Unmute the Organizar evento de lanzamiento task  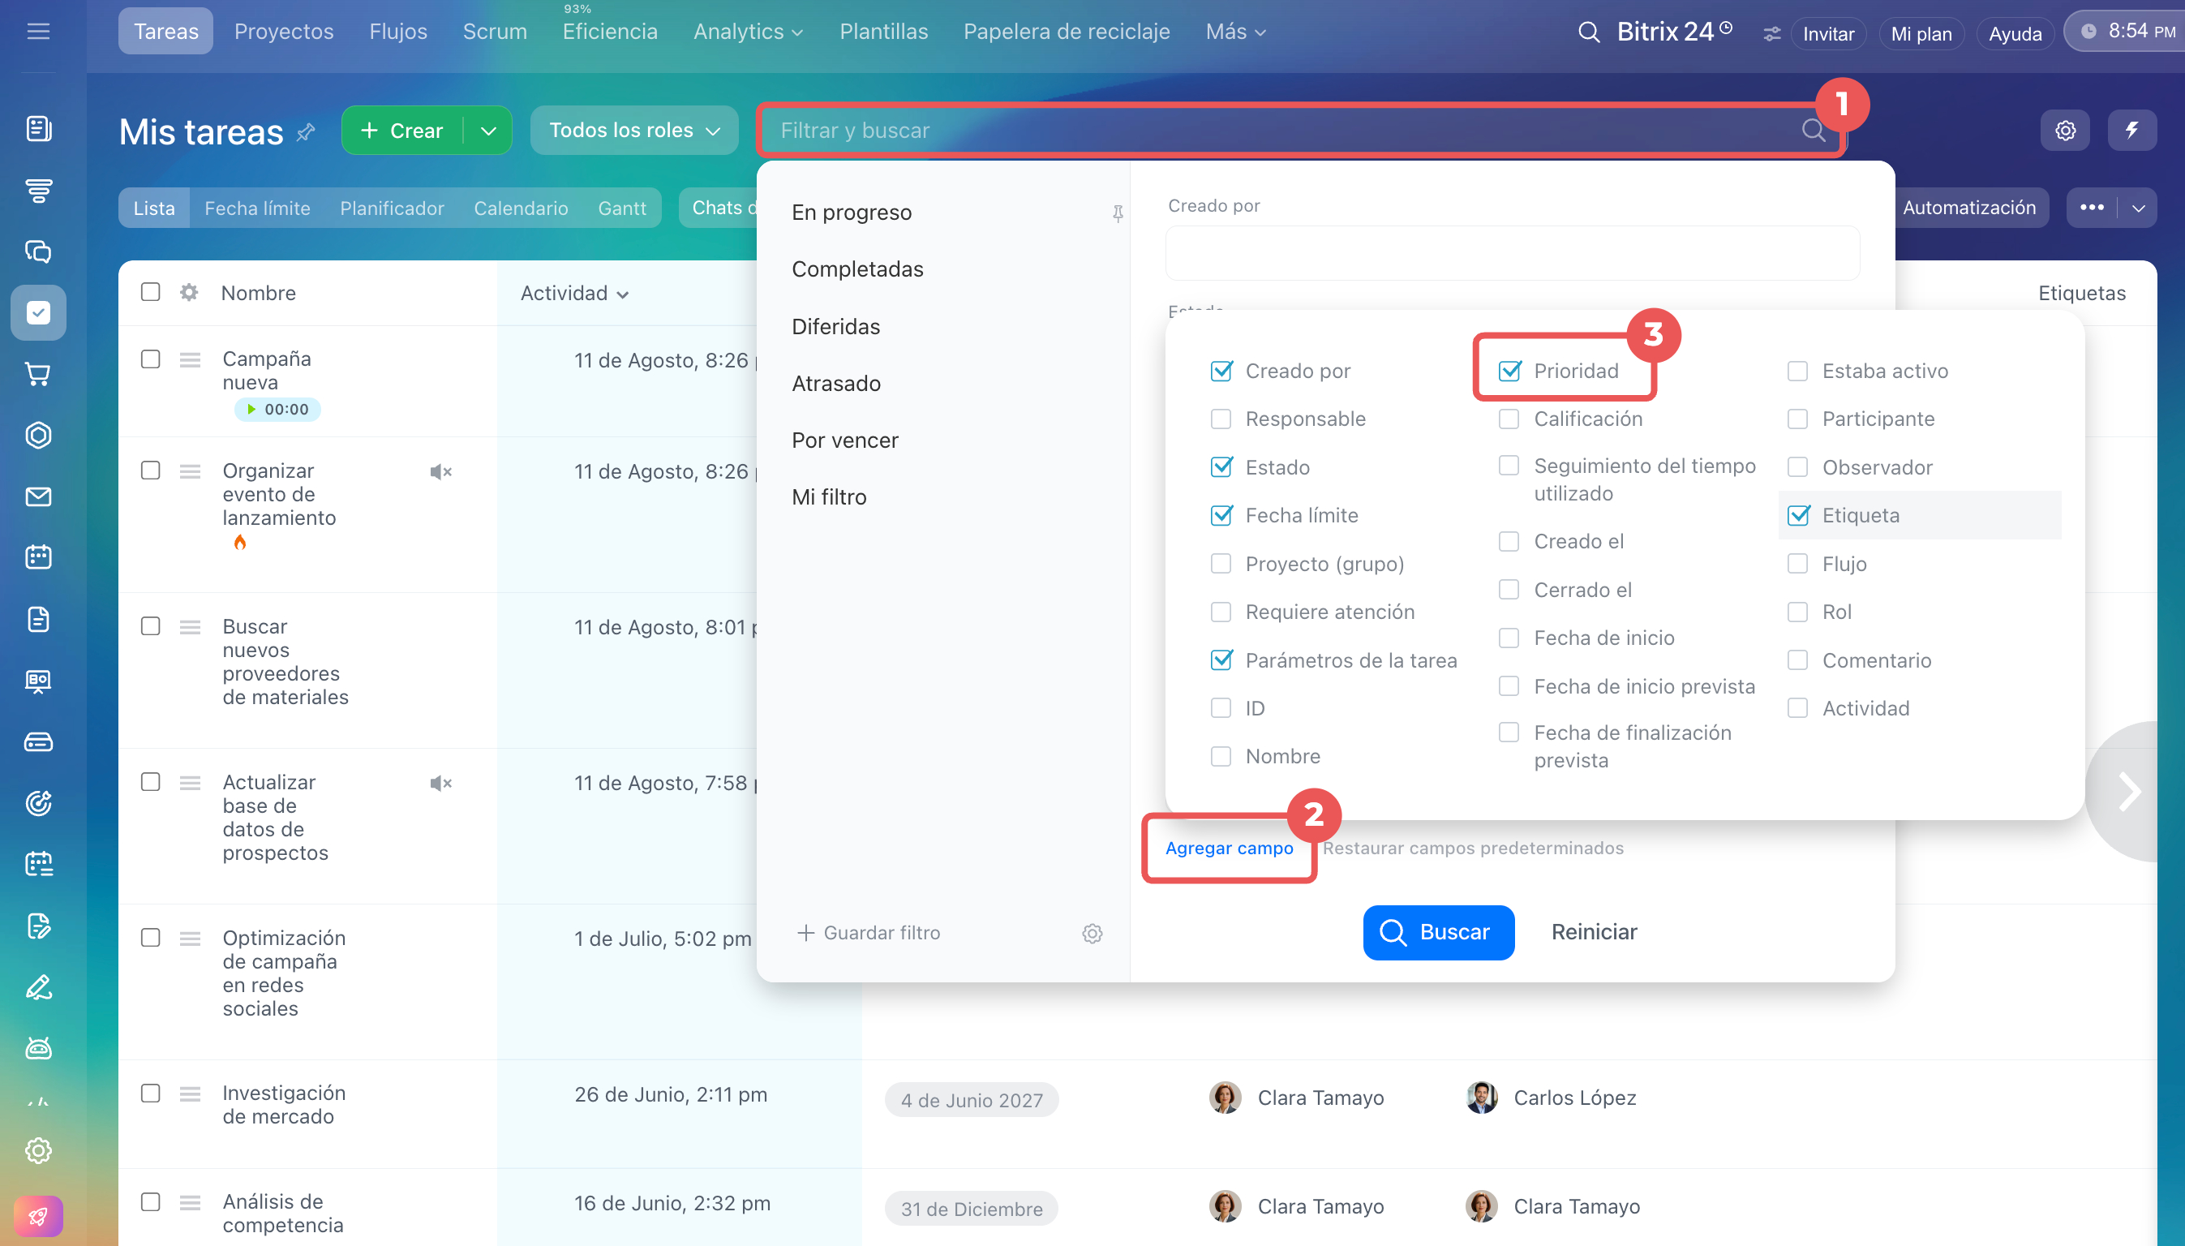pos(440,471)
